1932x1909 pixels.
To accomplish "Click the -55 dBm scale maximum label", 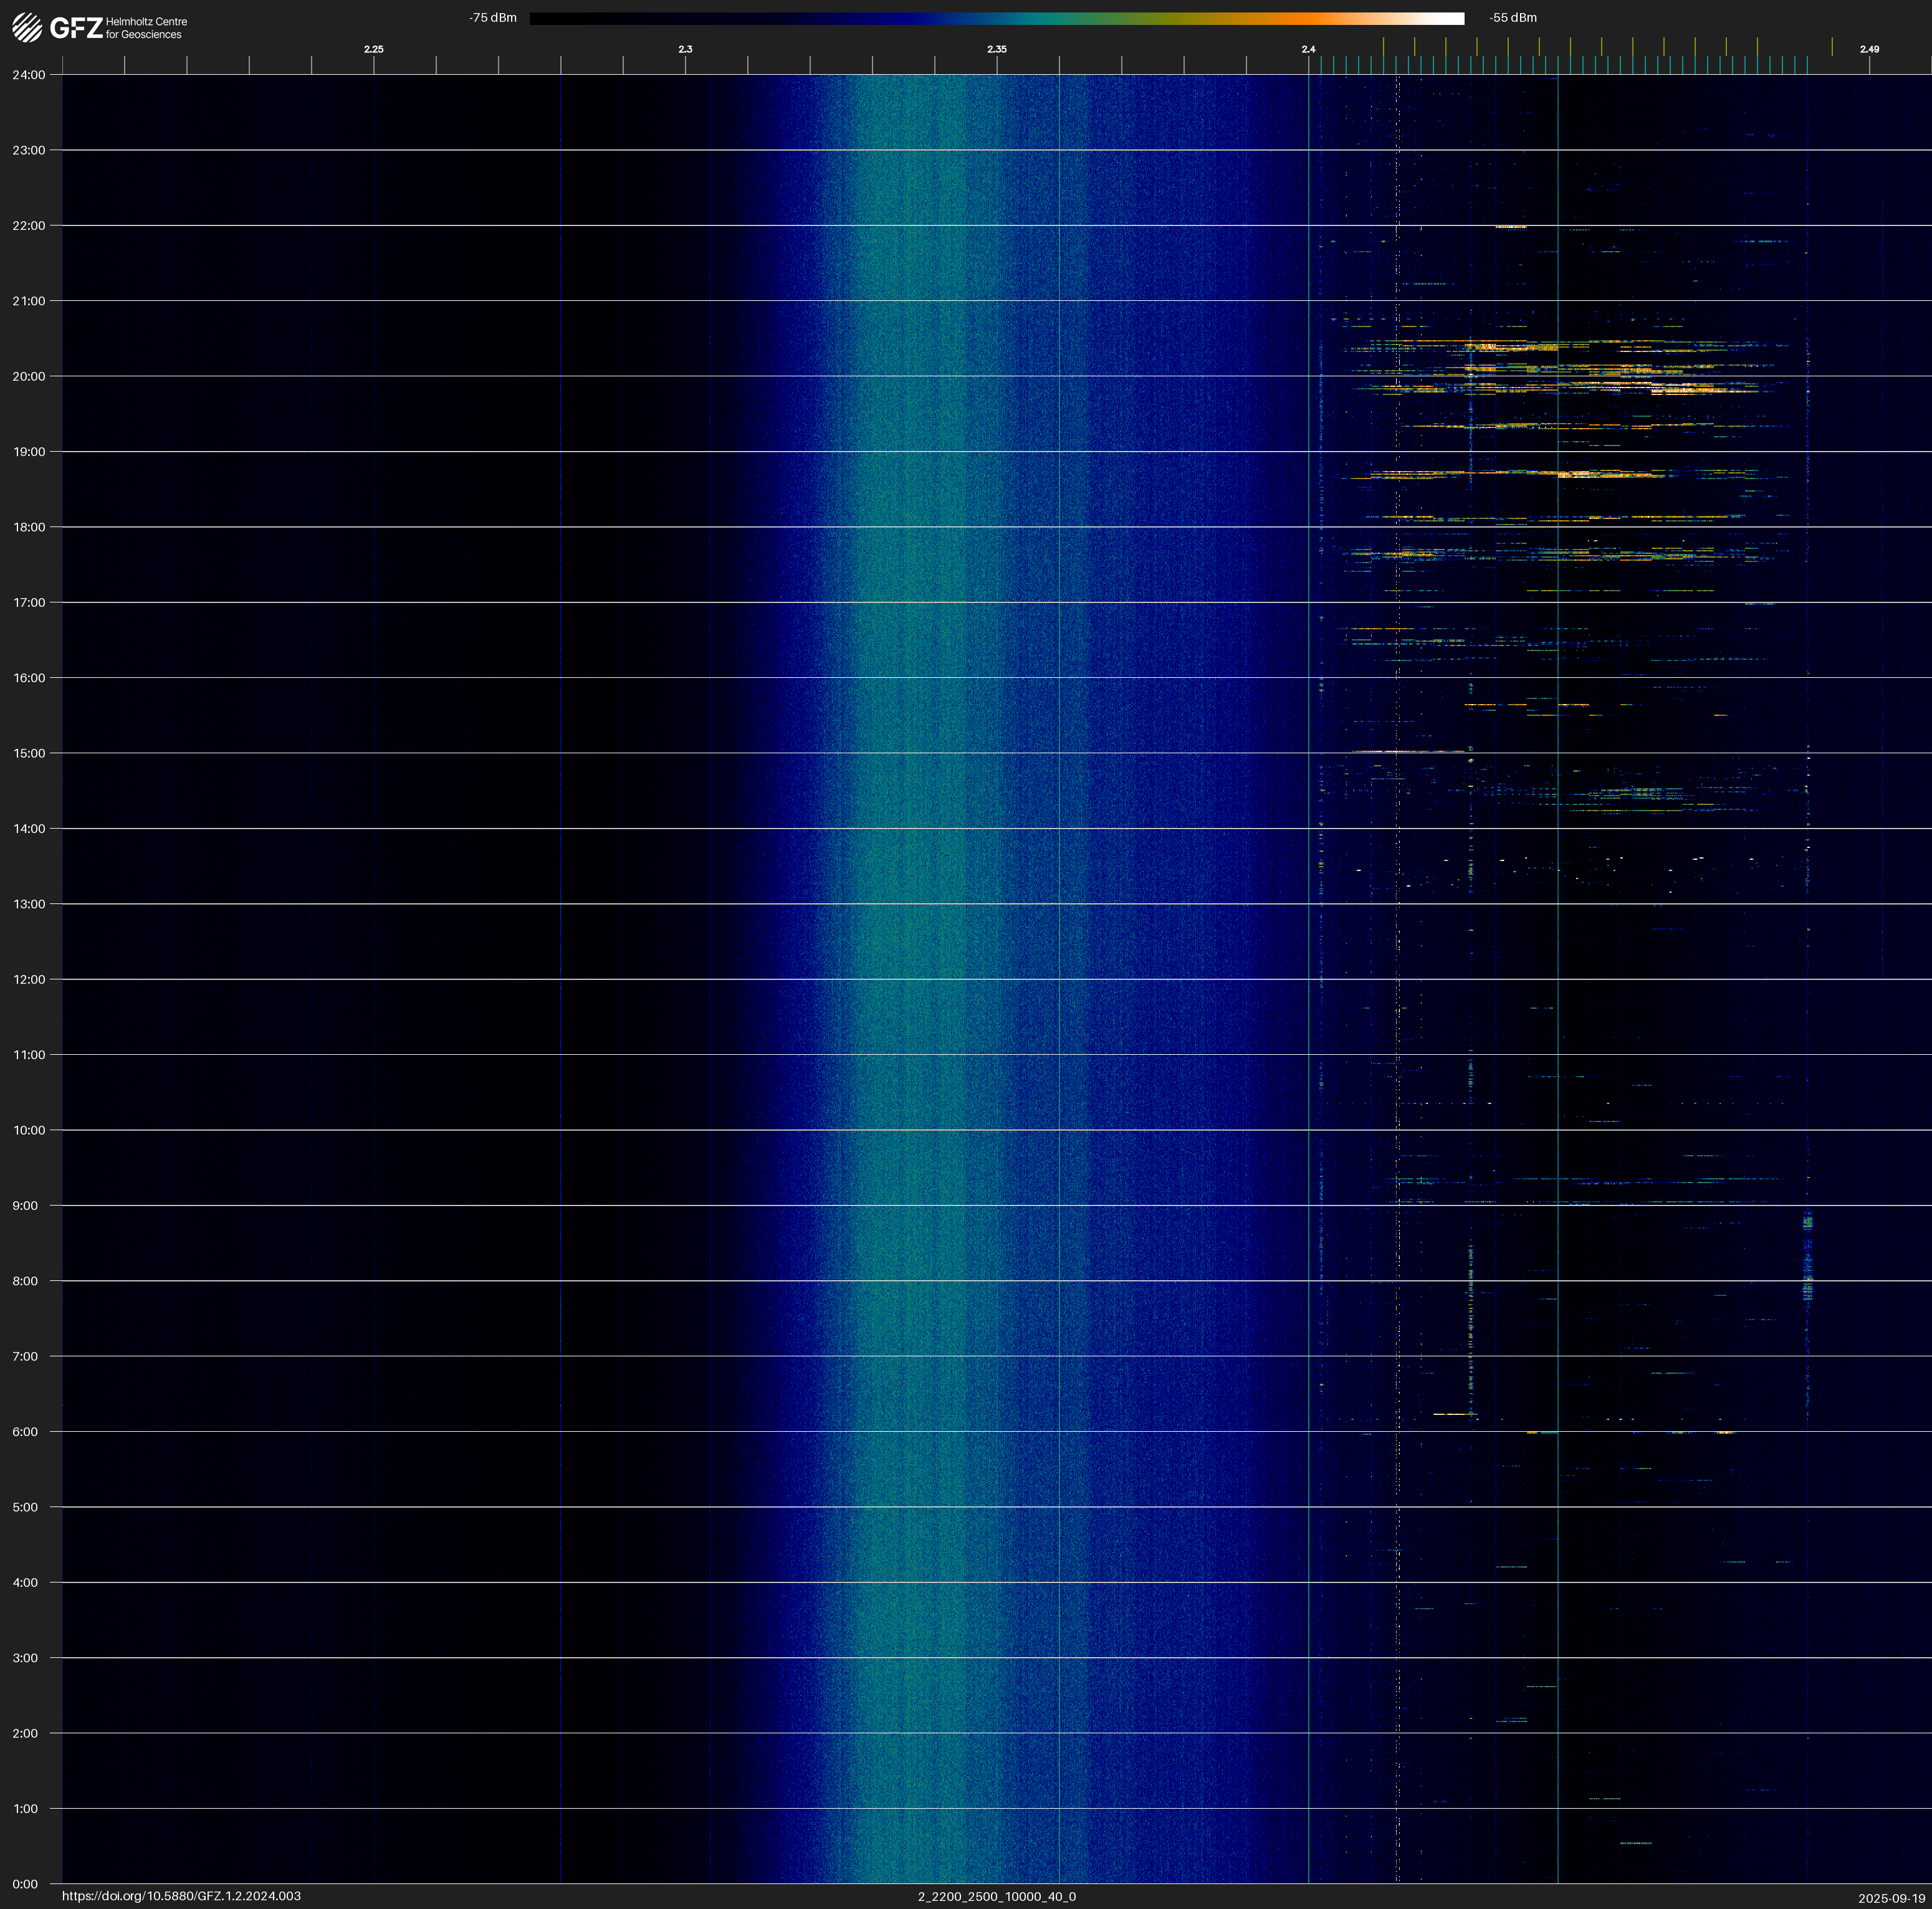I will tap(1513, 18).
